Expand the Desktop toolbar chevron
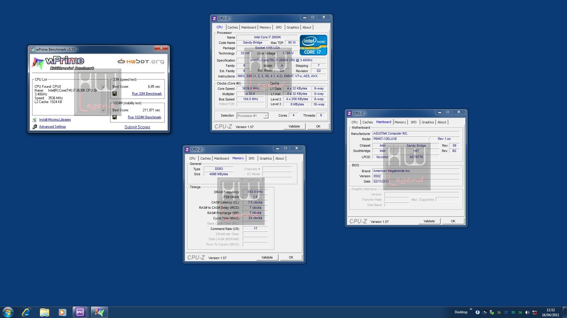 (471, 309)
